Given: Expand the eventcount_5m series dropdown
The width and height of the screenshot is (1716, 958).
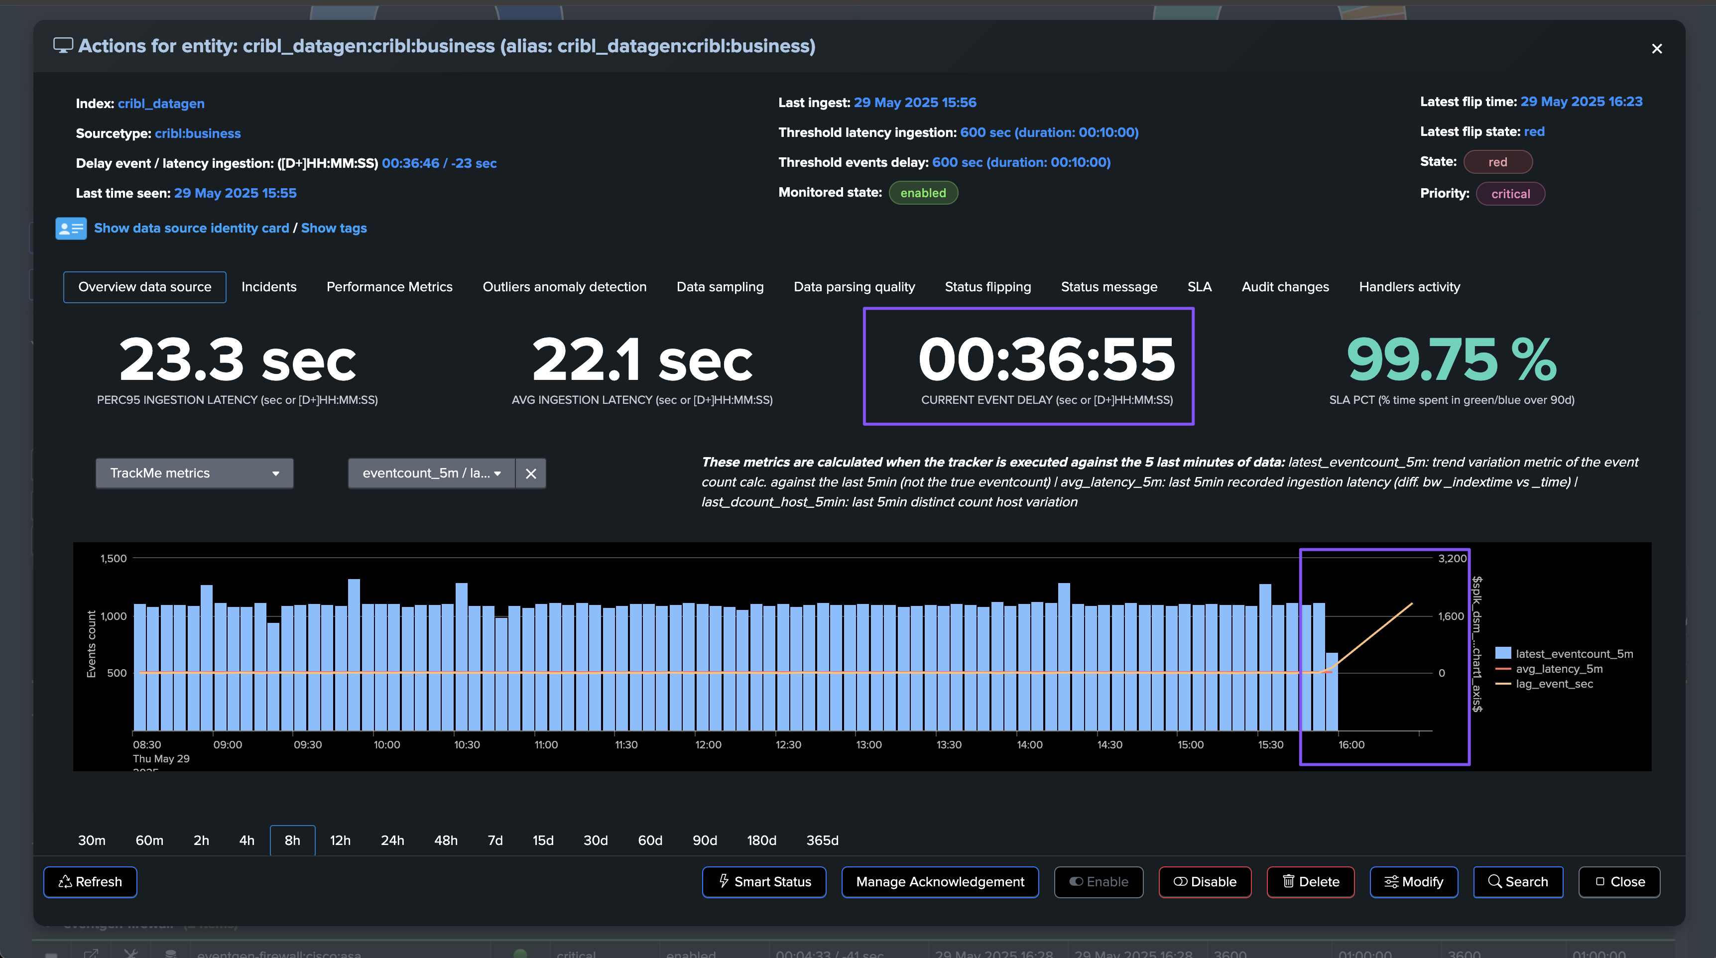Looking at the screenshot, I should pos(432,474).
